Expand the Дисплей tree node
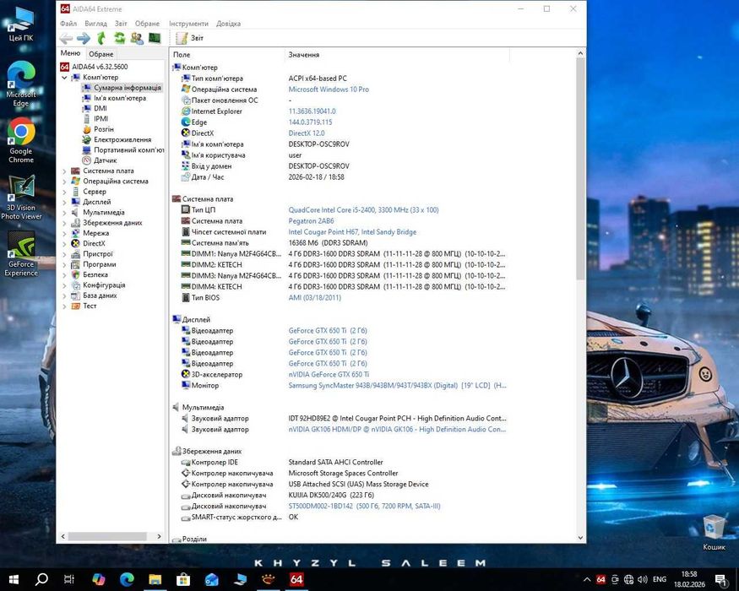The width and height of the screenshot is (739, 591). pyautogui.click(x=64, y=202)
